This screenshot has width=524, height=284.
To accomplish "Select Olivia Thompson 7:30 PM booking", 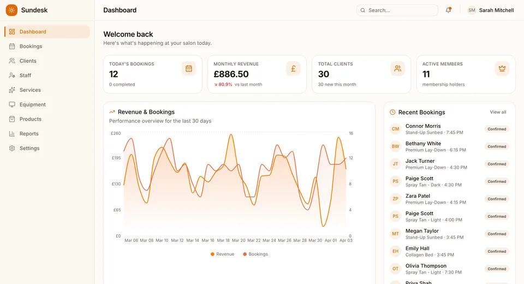I will pos(449,269).
